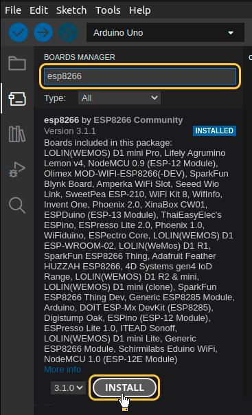Open the Sketchbook folder sidebar icon
This screenshot has width=252, height=415.
17,63
